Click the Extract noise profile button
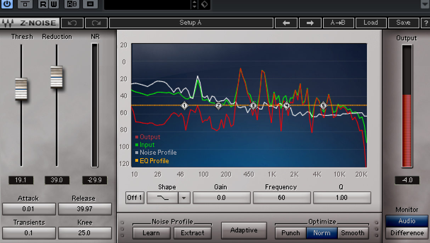This screenshot has height=243, width=430. (x=192, y=233)
